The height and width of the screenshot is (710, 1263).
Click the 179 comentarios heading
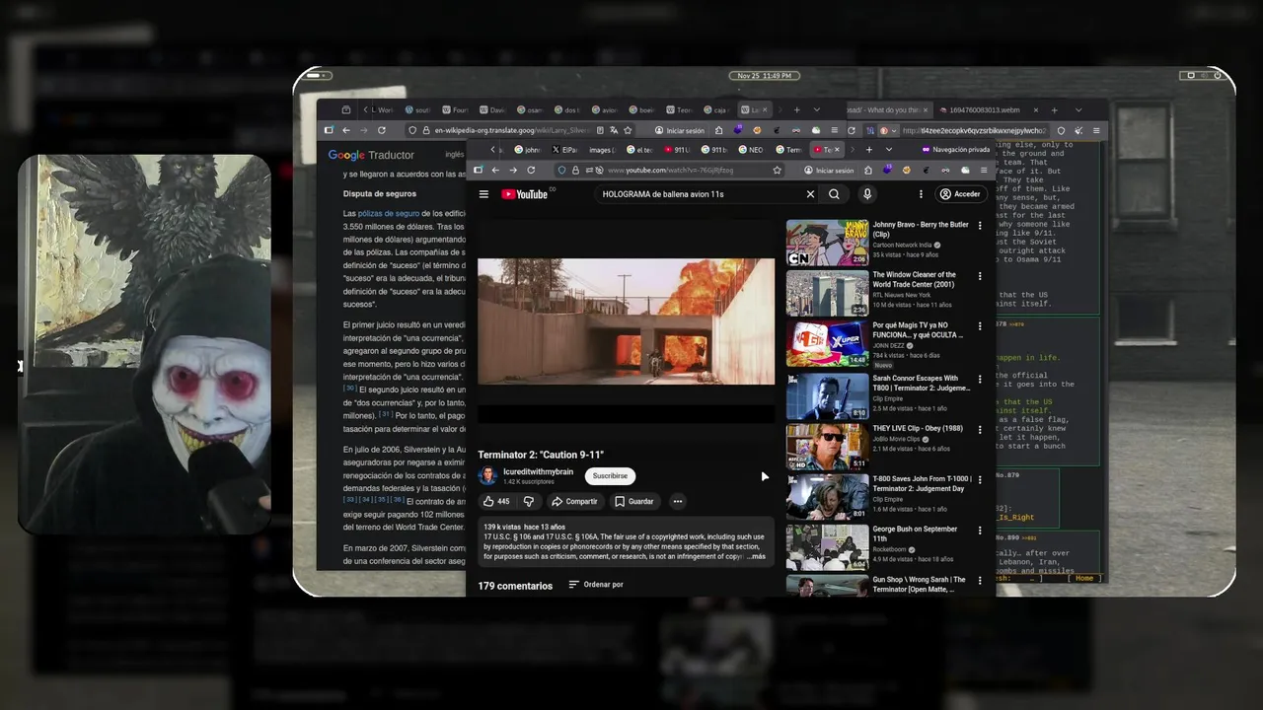515,586
